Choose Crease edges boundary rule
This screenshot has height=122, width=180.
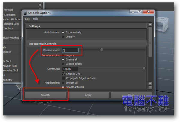pyautogui.click(x=63, y=64)
